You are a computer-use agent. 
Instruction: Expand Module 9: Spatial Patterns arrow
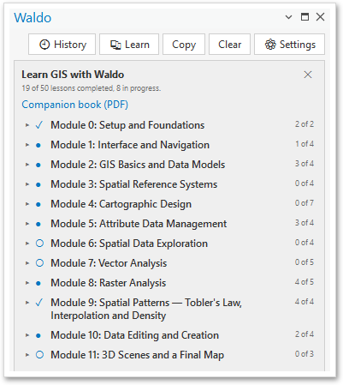pyautogui.click(x=27, y=303)
